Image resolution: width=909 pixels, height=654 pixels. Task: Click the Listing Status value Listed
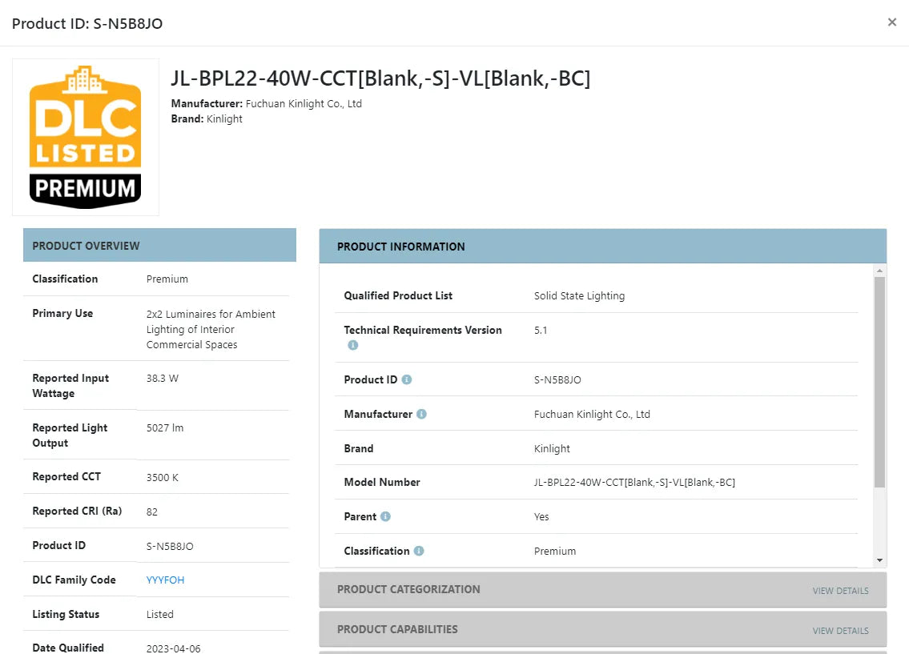click(159, 615)
